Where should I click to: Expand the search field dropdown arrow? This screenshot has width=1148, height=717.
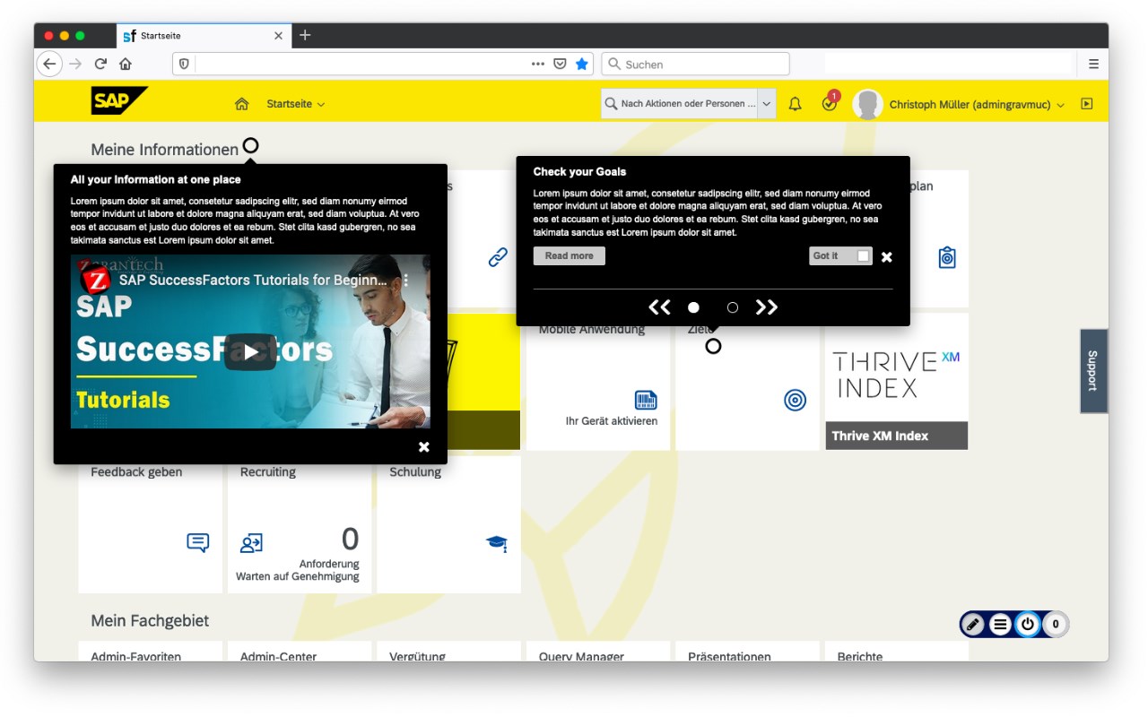[767, 103]
